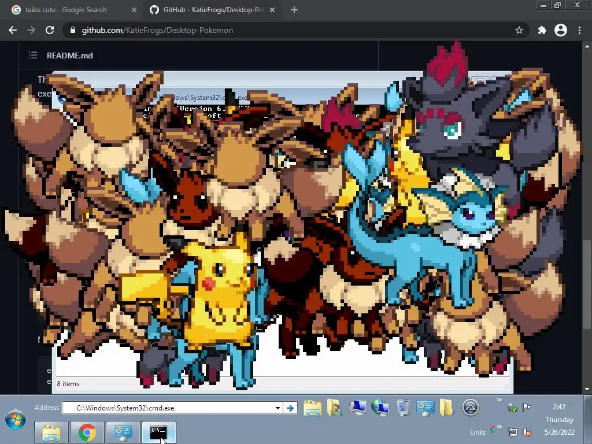Open the Chrome profile avatar

(x=561, y=30)
